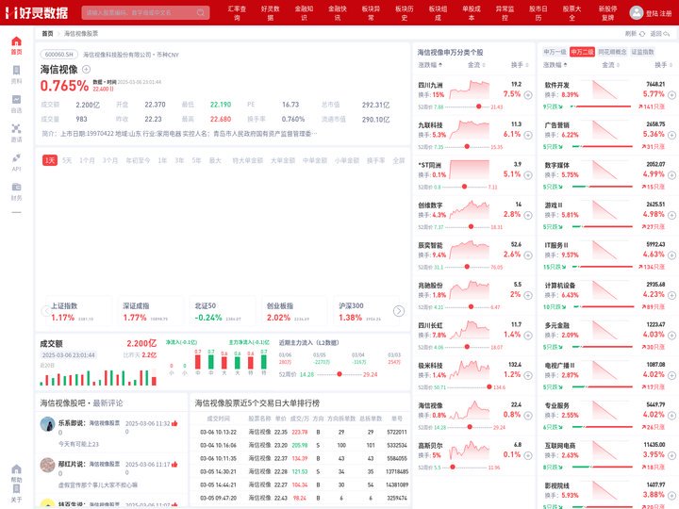Open the 首页 home icon in sidebar
Image resolution: width=679 pixels, height=509 pixels.
[16, 45]
